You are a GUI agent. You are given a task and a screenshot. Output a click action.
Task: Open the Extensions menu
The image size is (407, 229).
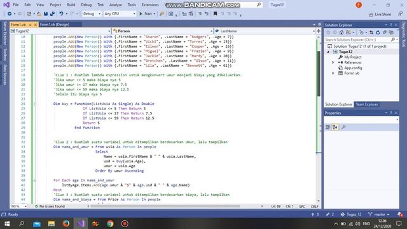pos(150,4)
